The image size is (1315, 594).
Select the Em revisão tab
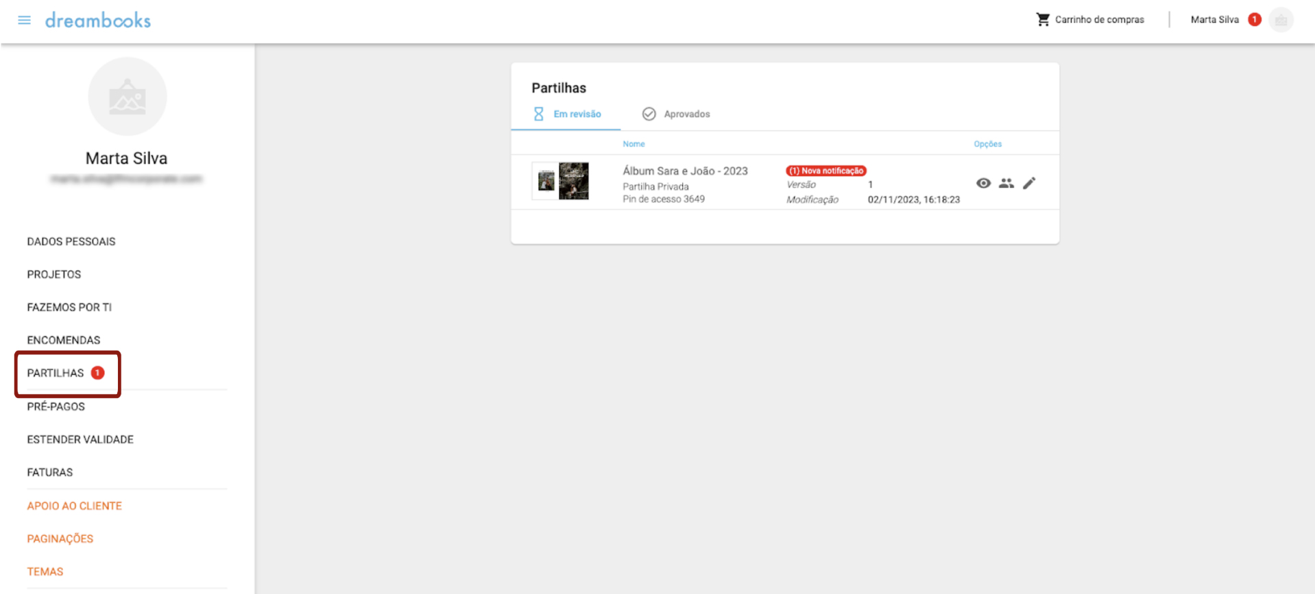[567, 114]
